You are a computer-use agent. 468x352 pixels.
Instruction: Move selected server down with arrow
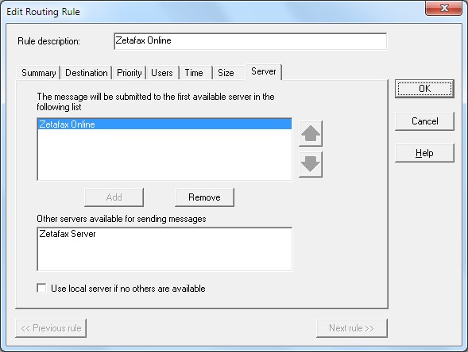pyautogui.click(x=311, y=164)
